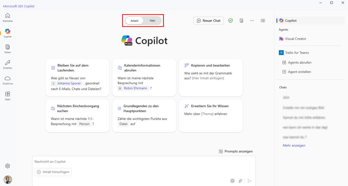
Task: Open the Visual Creator agent
Action: pos(296,39)
